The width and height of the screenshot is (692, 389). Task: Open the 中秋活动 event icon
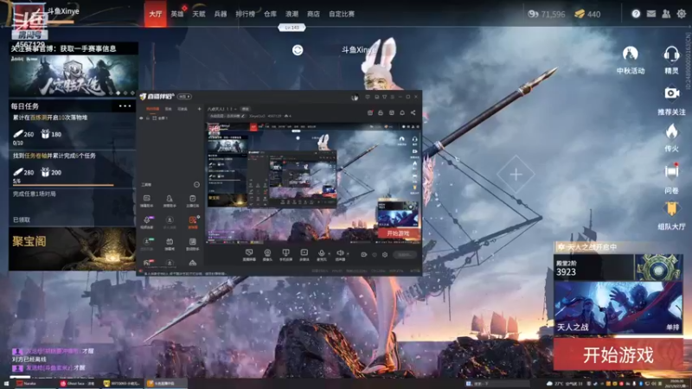point(631,60)
